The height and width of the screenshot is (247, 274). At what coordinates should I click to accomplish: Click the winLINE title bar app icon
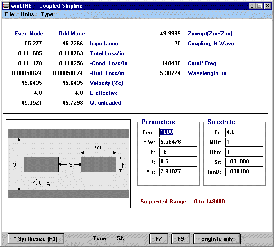(x=6, y=6)
